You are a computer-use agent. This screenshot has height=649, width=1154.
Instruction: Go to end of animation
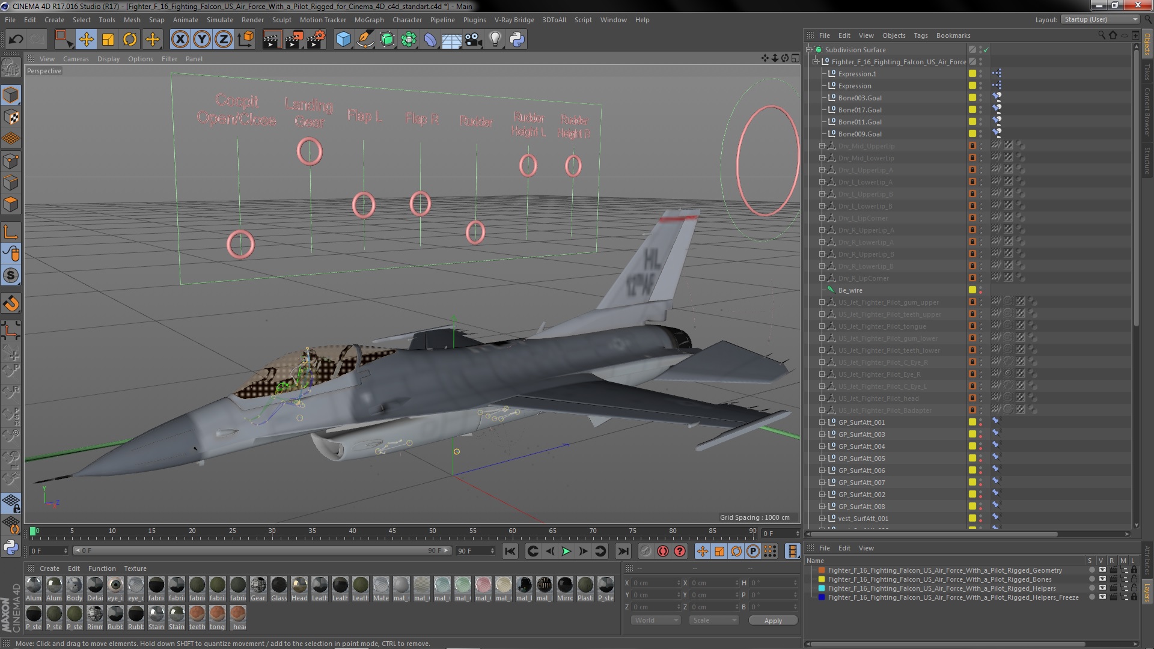pos(623,551)
